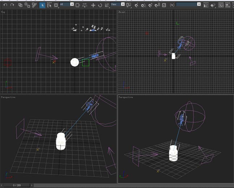
Task: Select the white jar in the Top viewport
Action: [75, 62]
